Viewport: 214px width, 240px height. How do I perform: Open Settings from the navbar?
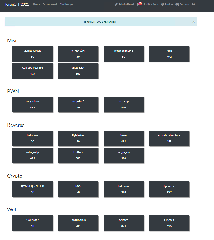coord(182,4)
